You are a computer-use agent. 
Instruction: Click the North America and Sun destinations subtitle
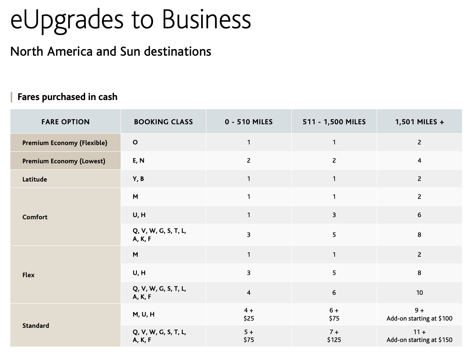coord(111,51)
